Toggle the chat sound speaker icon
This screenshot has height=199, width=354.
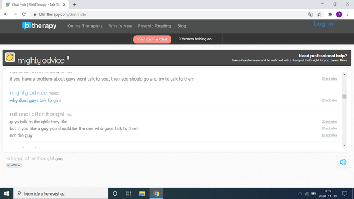(343, 162)
